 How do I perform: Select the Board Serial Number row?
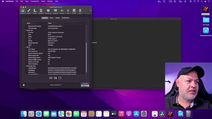[55, 26]
